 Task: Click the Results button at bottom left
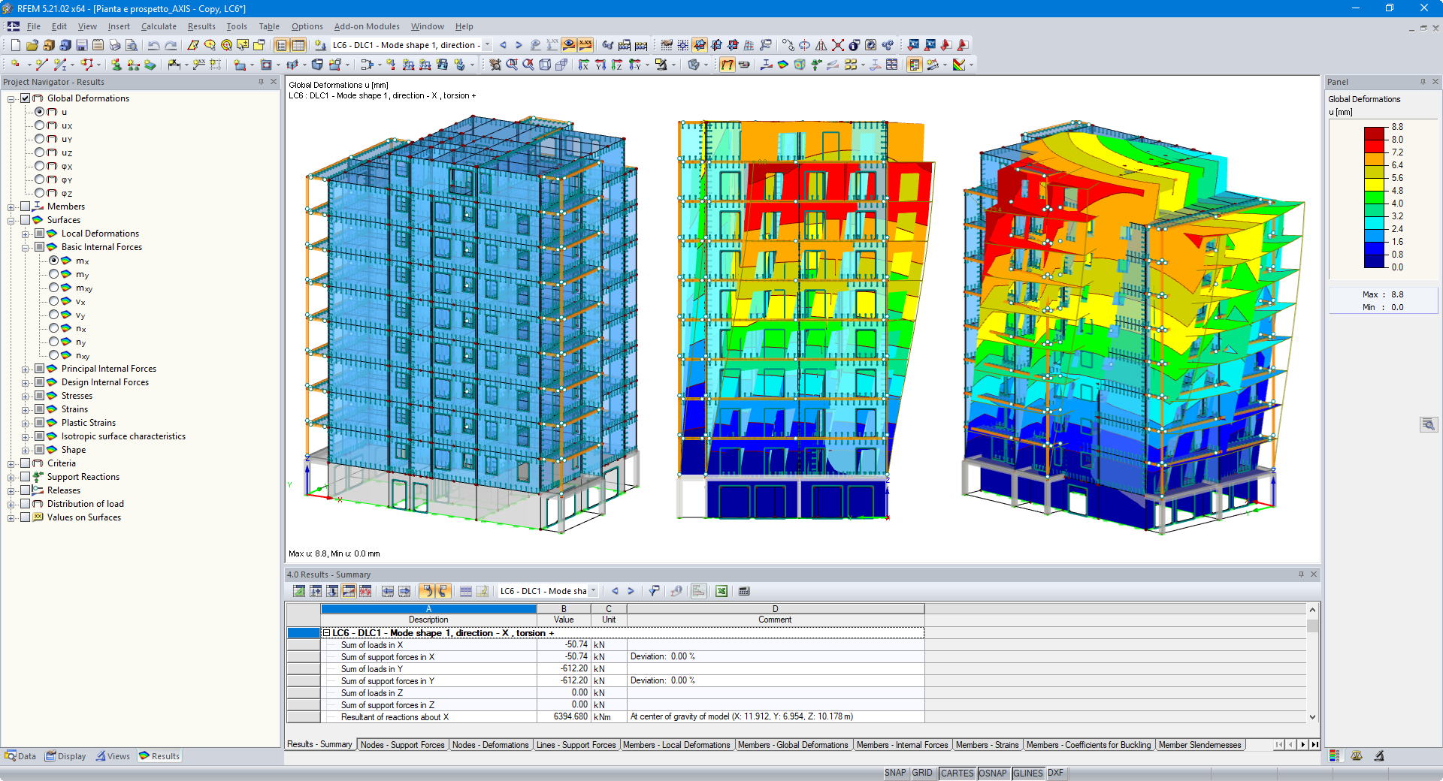pyautogui.click(x=159, y=756)
